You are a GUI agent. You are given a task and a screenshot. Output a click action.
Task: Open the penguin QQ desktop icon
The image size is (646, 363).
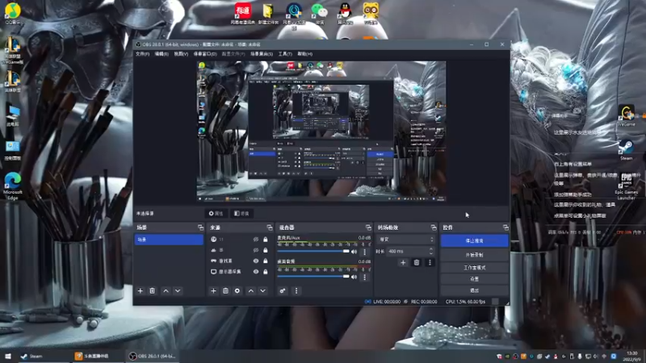pos(345,13)
